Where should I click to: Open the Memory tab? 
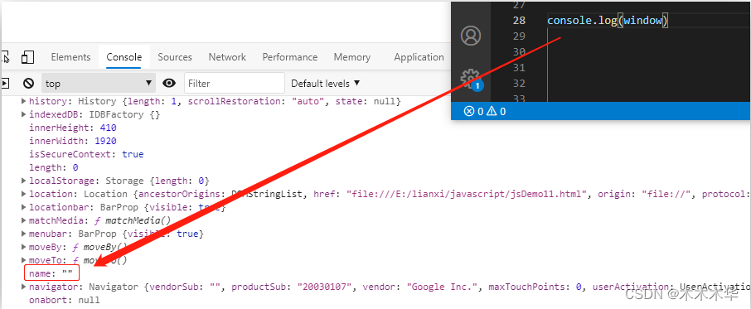pos(352,57)
